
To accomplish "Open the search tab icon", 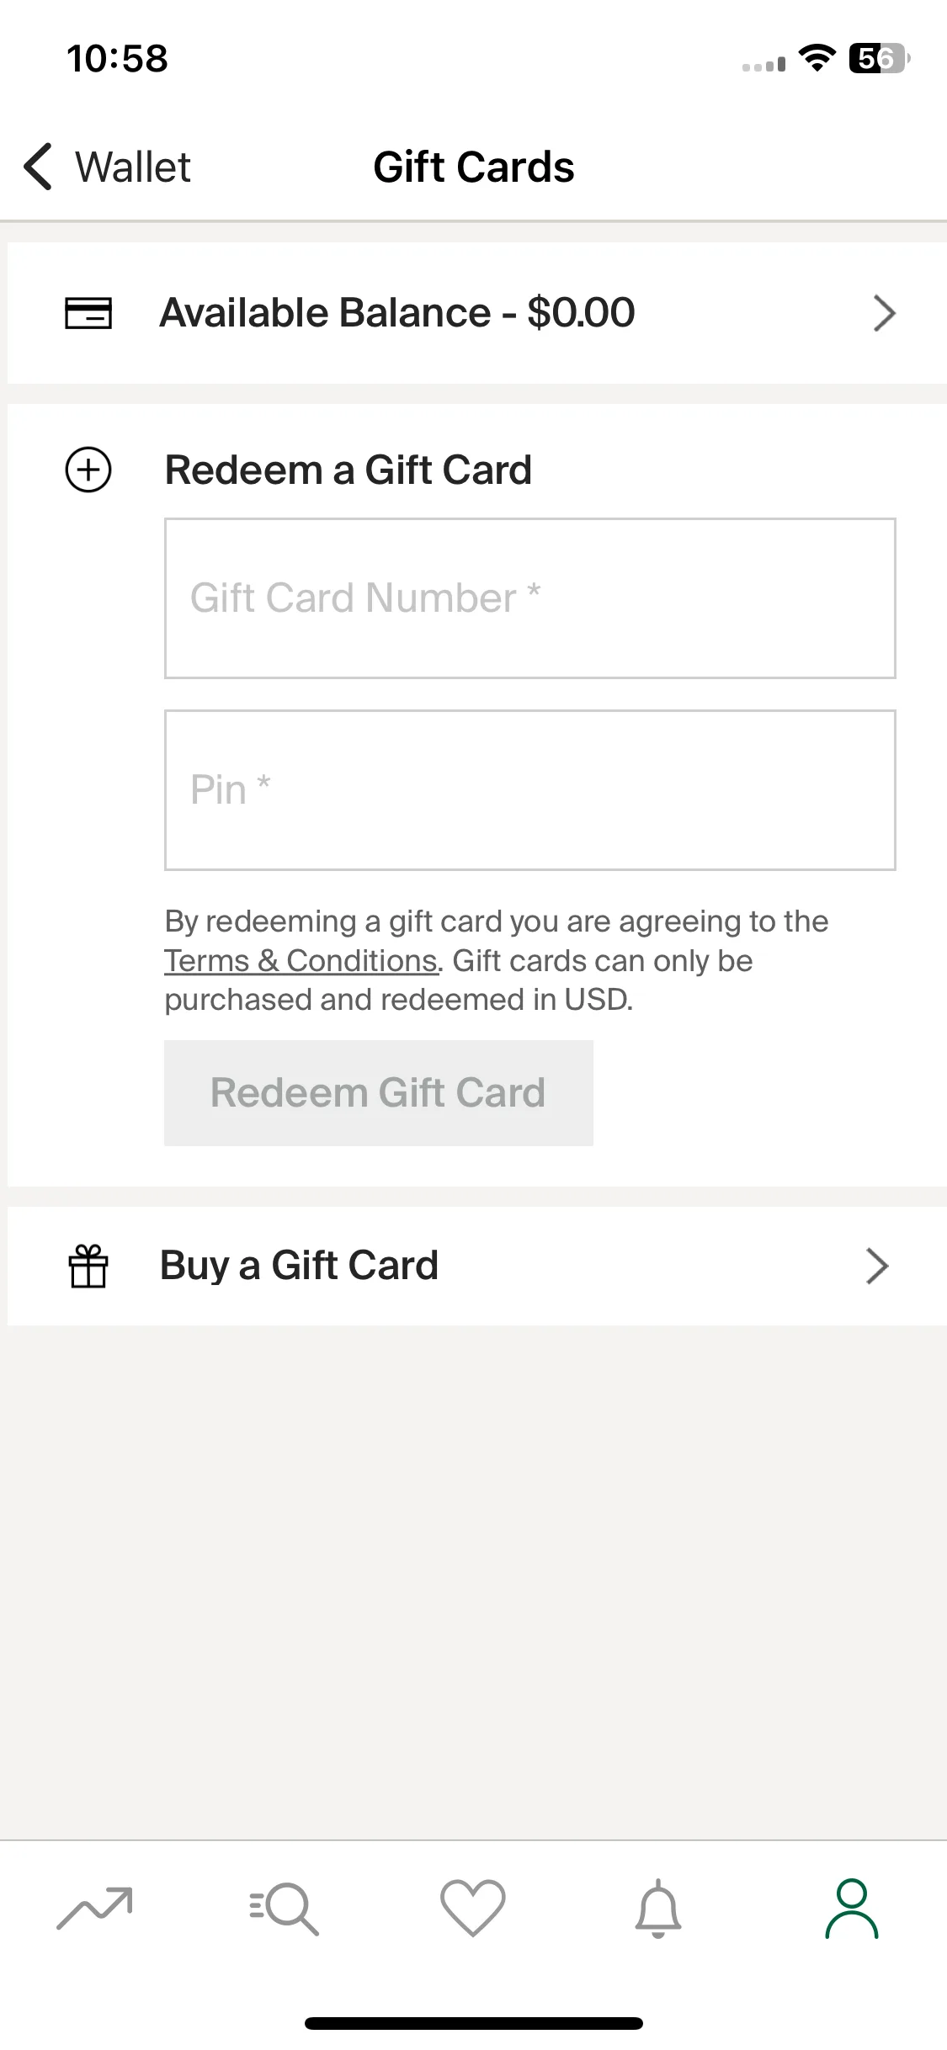I will (285, 1908).
